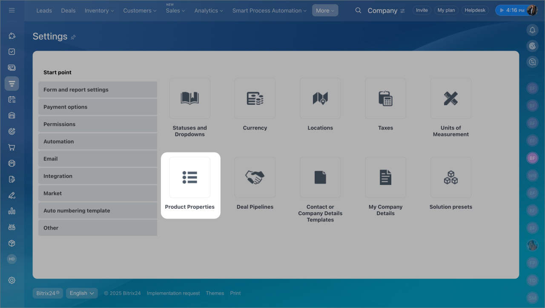Open the search magnifier icon

click(x=358, y=11)
